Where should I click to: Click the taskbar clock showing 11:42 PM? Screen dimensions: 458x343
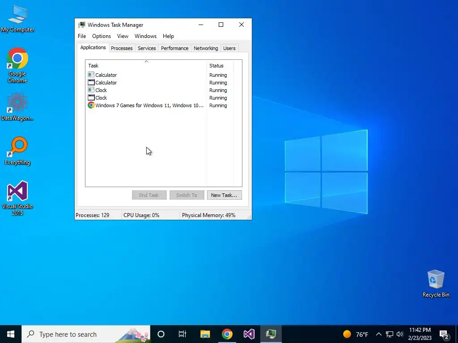point(420,334)
